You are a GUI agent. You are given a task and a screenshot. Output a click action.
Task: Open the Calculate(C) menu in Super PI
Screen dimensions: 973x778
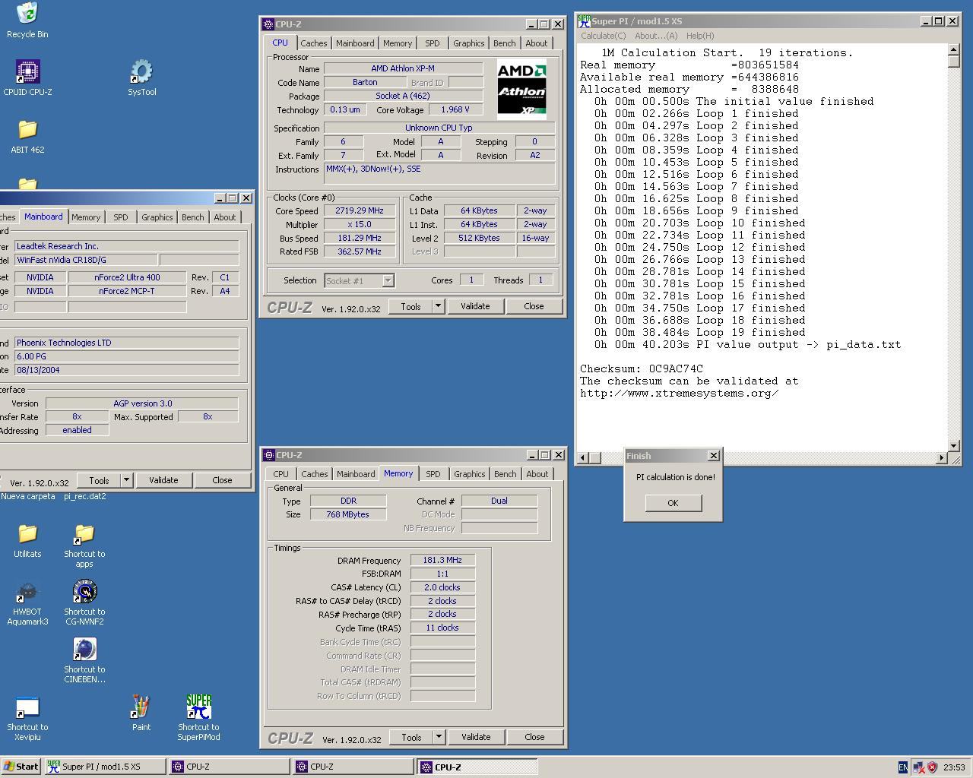click(x=603, y=36)
